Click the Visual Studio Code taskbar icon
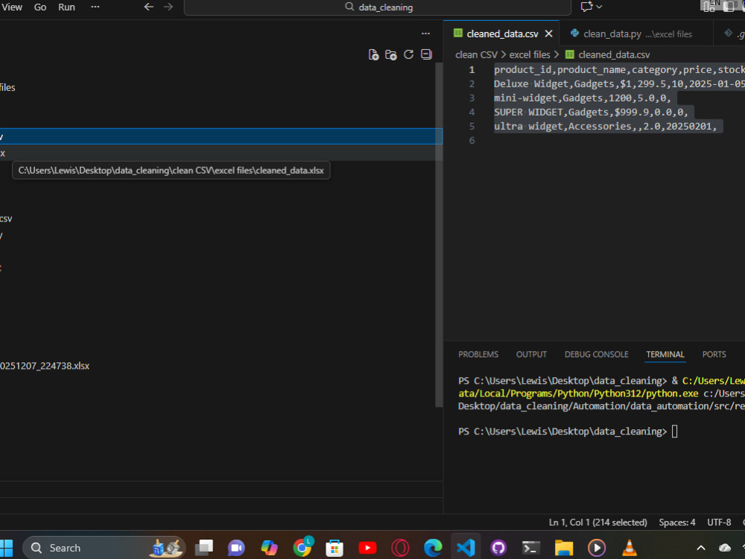The image size is (745, 559). pyautogui.click(x=466, y=548)
